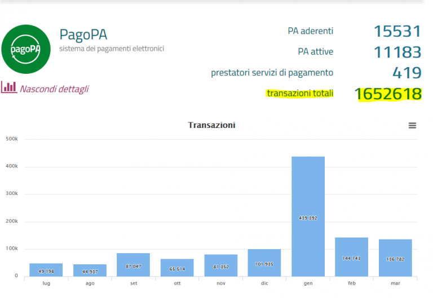Click the feb axis label
Image resolution: width=433 pixels, height=301 pixels.
(352, 284)
